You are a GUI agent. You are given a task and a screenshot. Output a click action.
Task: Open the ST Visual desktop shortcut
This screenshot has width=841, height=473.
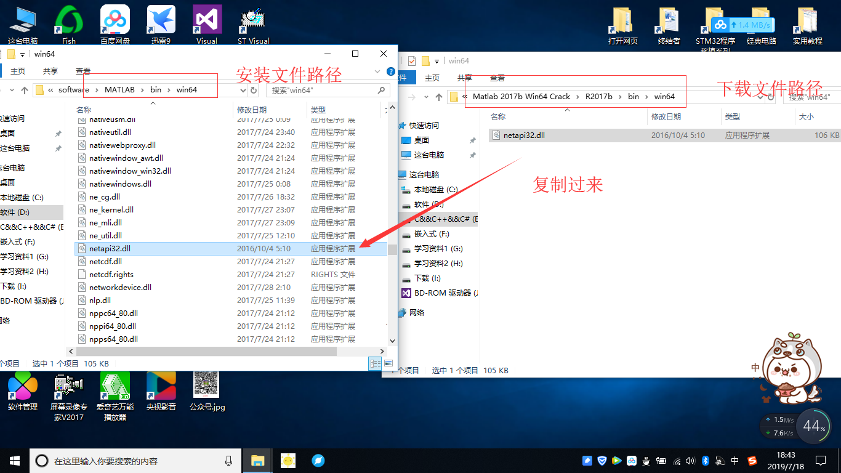click(253, 25)
